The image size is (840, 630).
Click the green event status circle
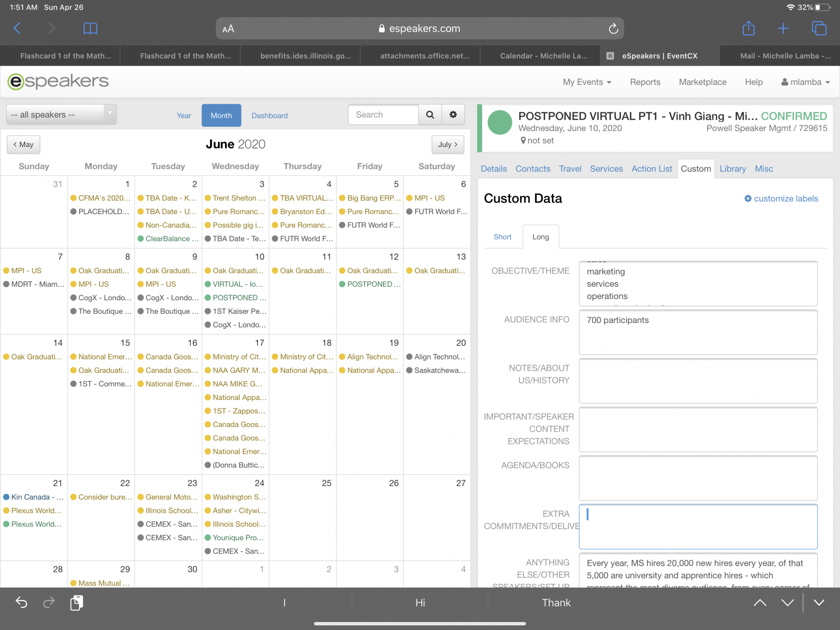(500, 122)
